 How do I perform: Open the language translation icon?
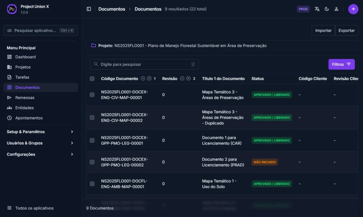[317, 9]
